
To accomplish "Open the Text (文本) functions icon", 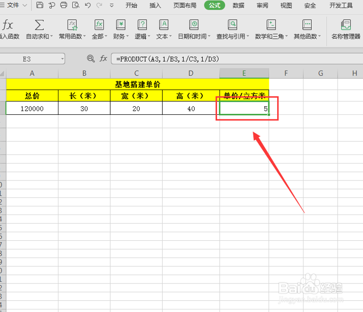I will coord(163,25).
